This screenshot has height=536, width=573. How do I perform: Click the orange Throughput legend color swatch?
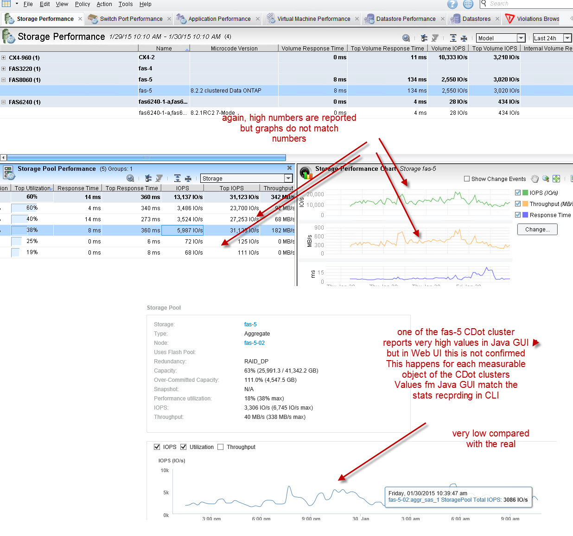(x=525, y=204)
